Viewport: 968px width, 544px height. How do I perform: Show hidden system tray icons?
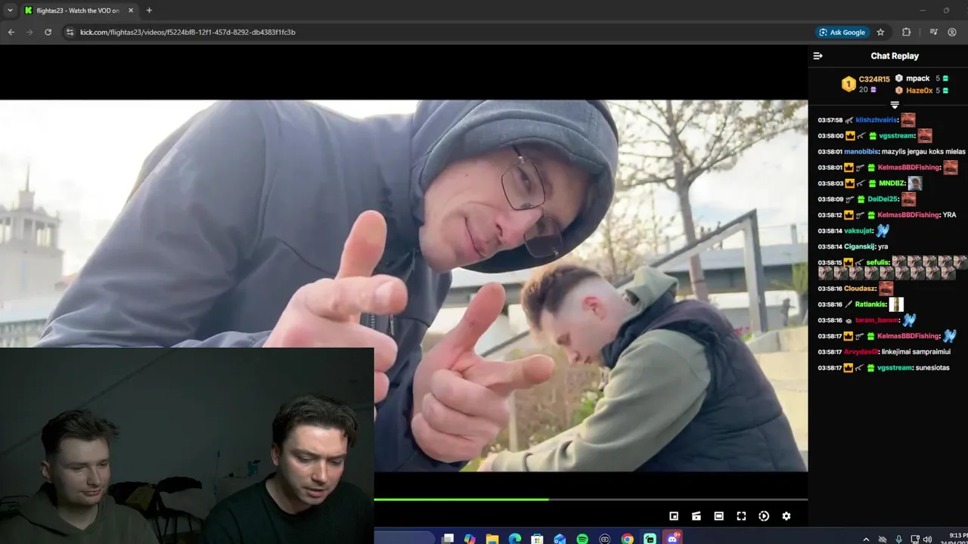[x=866, y=539]
